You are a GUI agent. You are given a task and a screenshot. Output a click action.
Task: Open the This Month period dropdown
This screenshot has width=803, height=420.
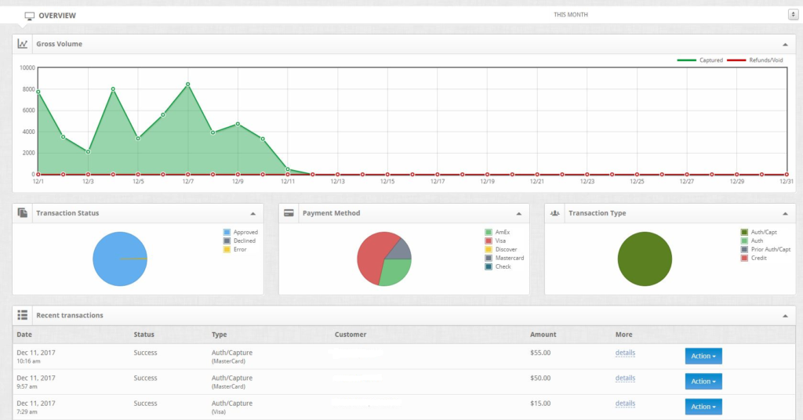coord(793,15)
